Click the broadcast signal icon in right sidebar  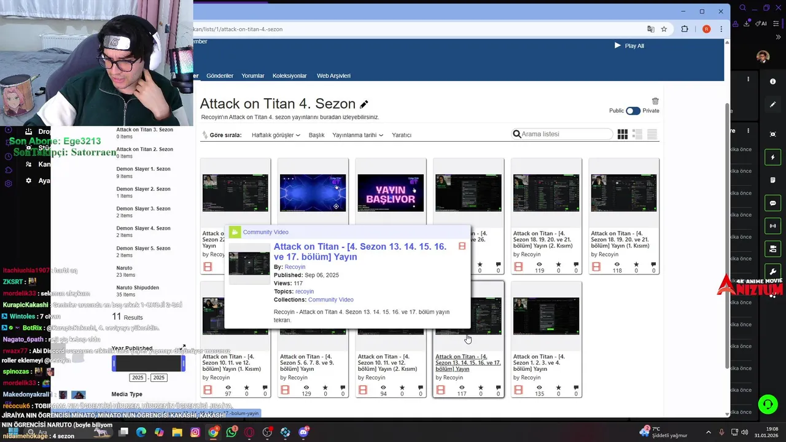(x=772, y=226)
